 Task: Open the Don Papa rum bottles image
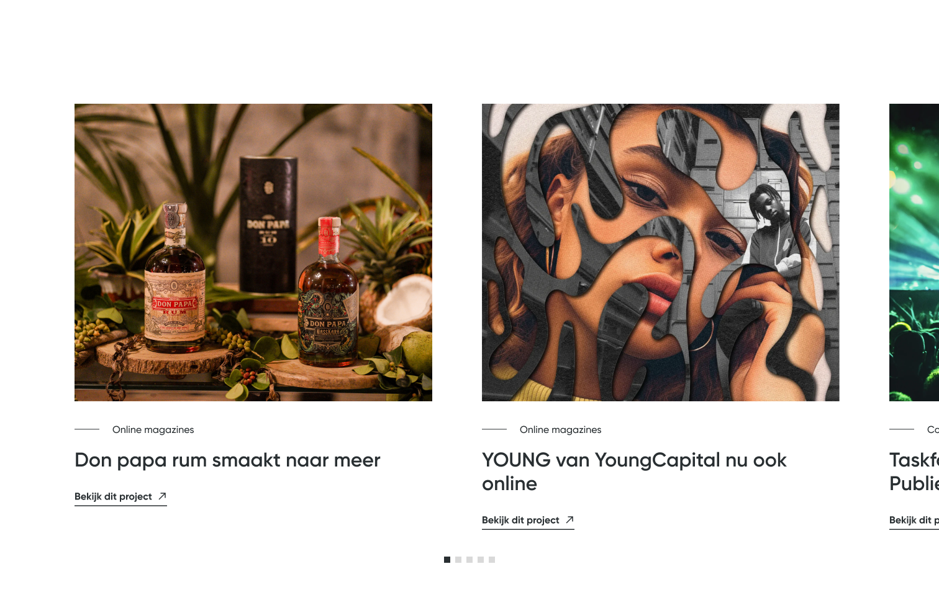pos(253,252)
